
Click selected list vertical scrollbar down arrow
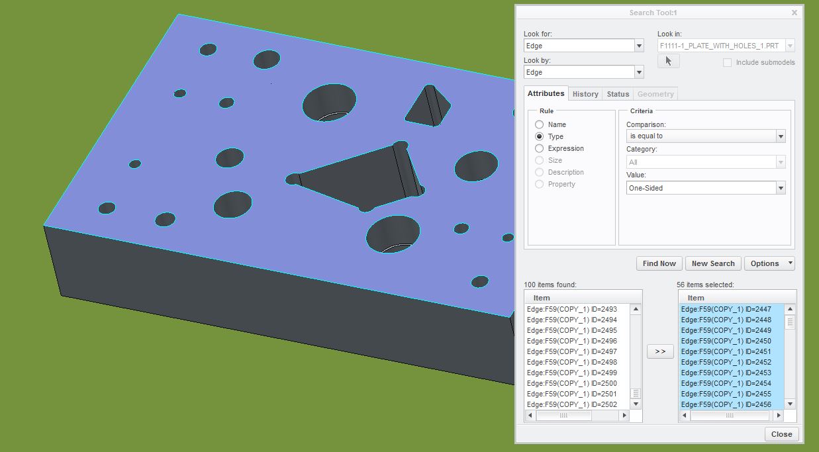pos(790,404)
